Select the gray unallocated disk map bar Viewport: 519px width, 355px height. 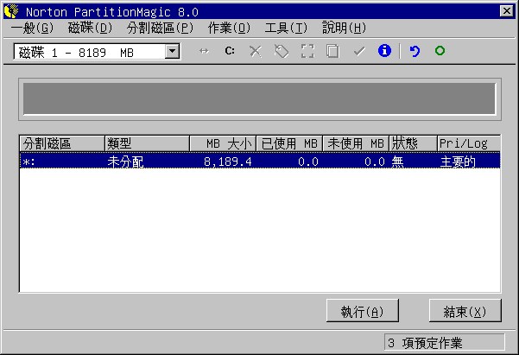tap(259, 98)
